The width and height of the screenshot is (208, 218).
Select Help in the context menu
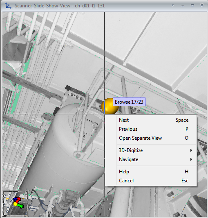pyautogui.click(x=151, y=172)
